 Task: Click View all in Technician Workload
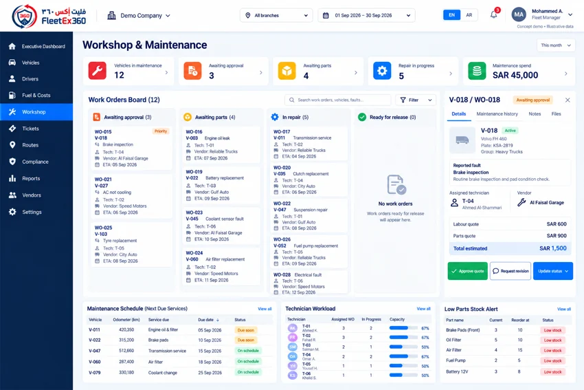coord(423,309)
